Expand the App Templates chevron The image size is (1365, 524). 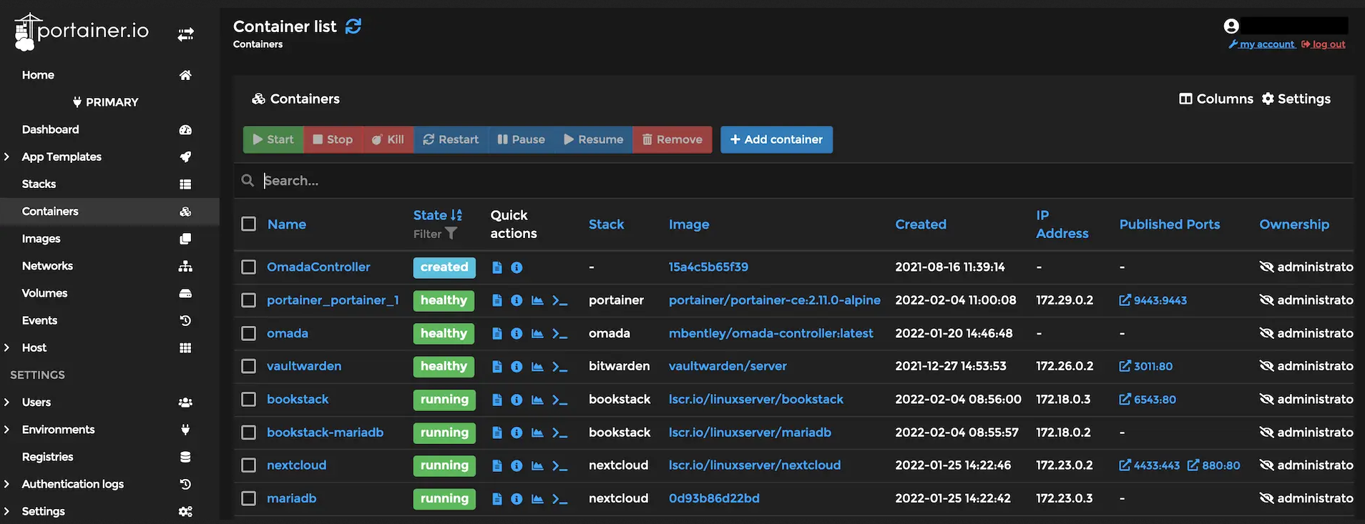[x=6, y=157]
